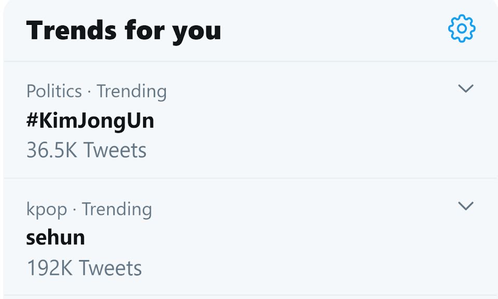
Task: Click 'Trending' text beside Politics
Action: coord(132,91)
